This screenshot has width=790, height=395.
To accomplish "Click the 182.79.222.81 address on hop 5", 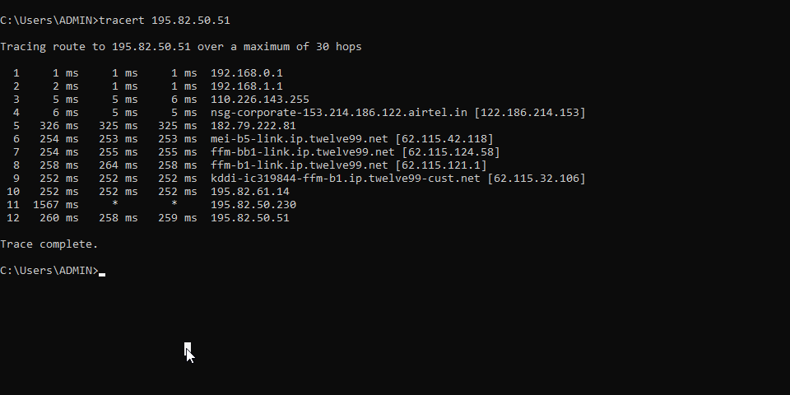I will point(253,125).
